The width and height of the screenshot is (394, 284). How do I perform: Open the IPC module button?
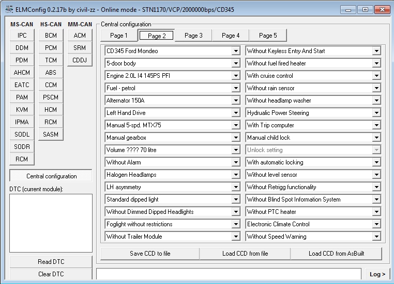(22, 36)
